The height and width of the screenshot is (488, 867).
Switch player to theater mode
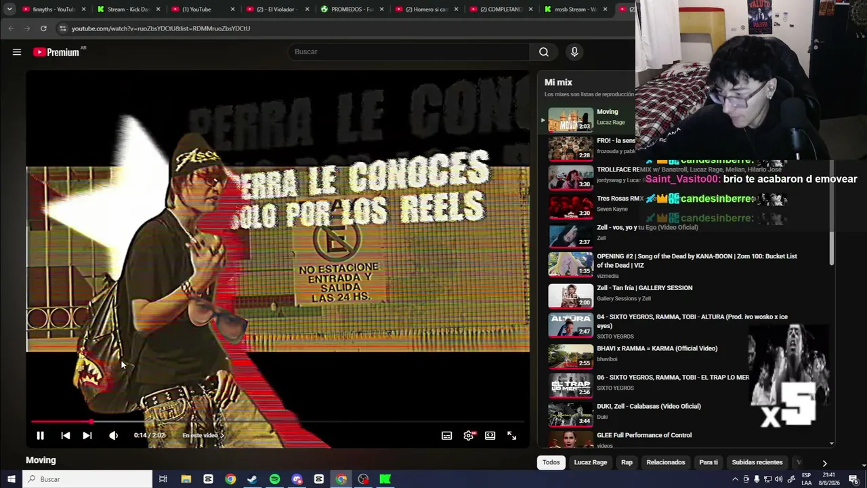click(490, 436)
